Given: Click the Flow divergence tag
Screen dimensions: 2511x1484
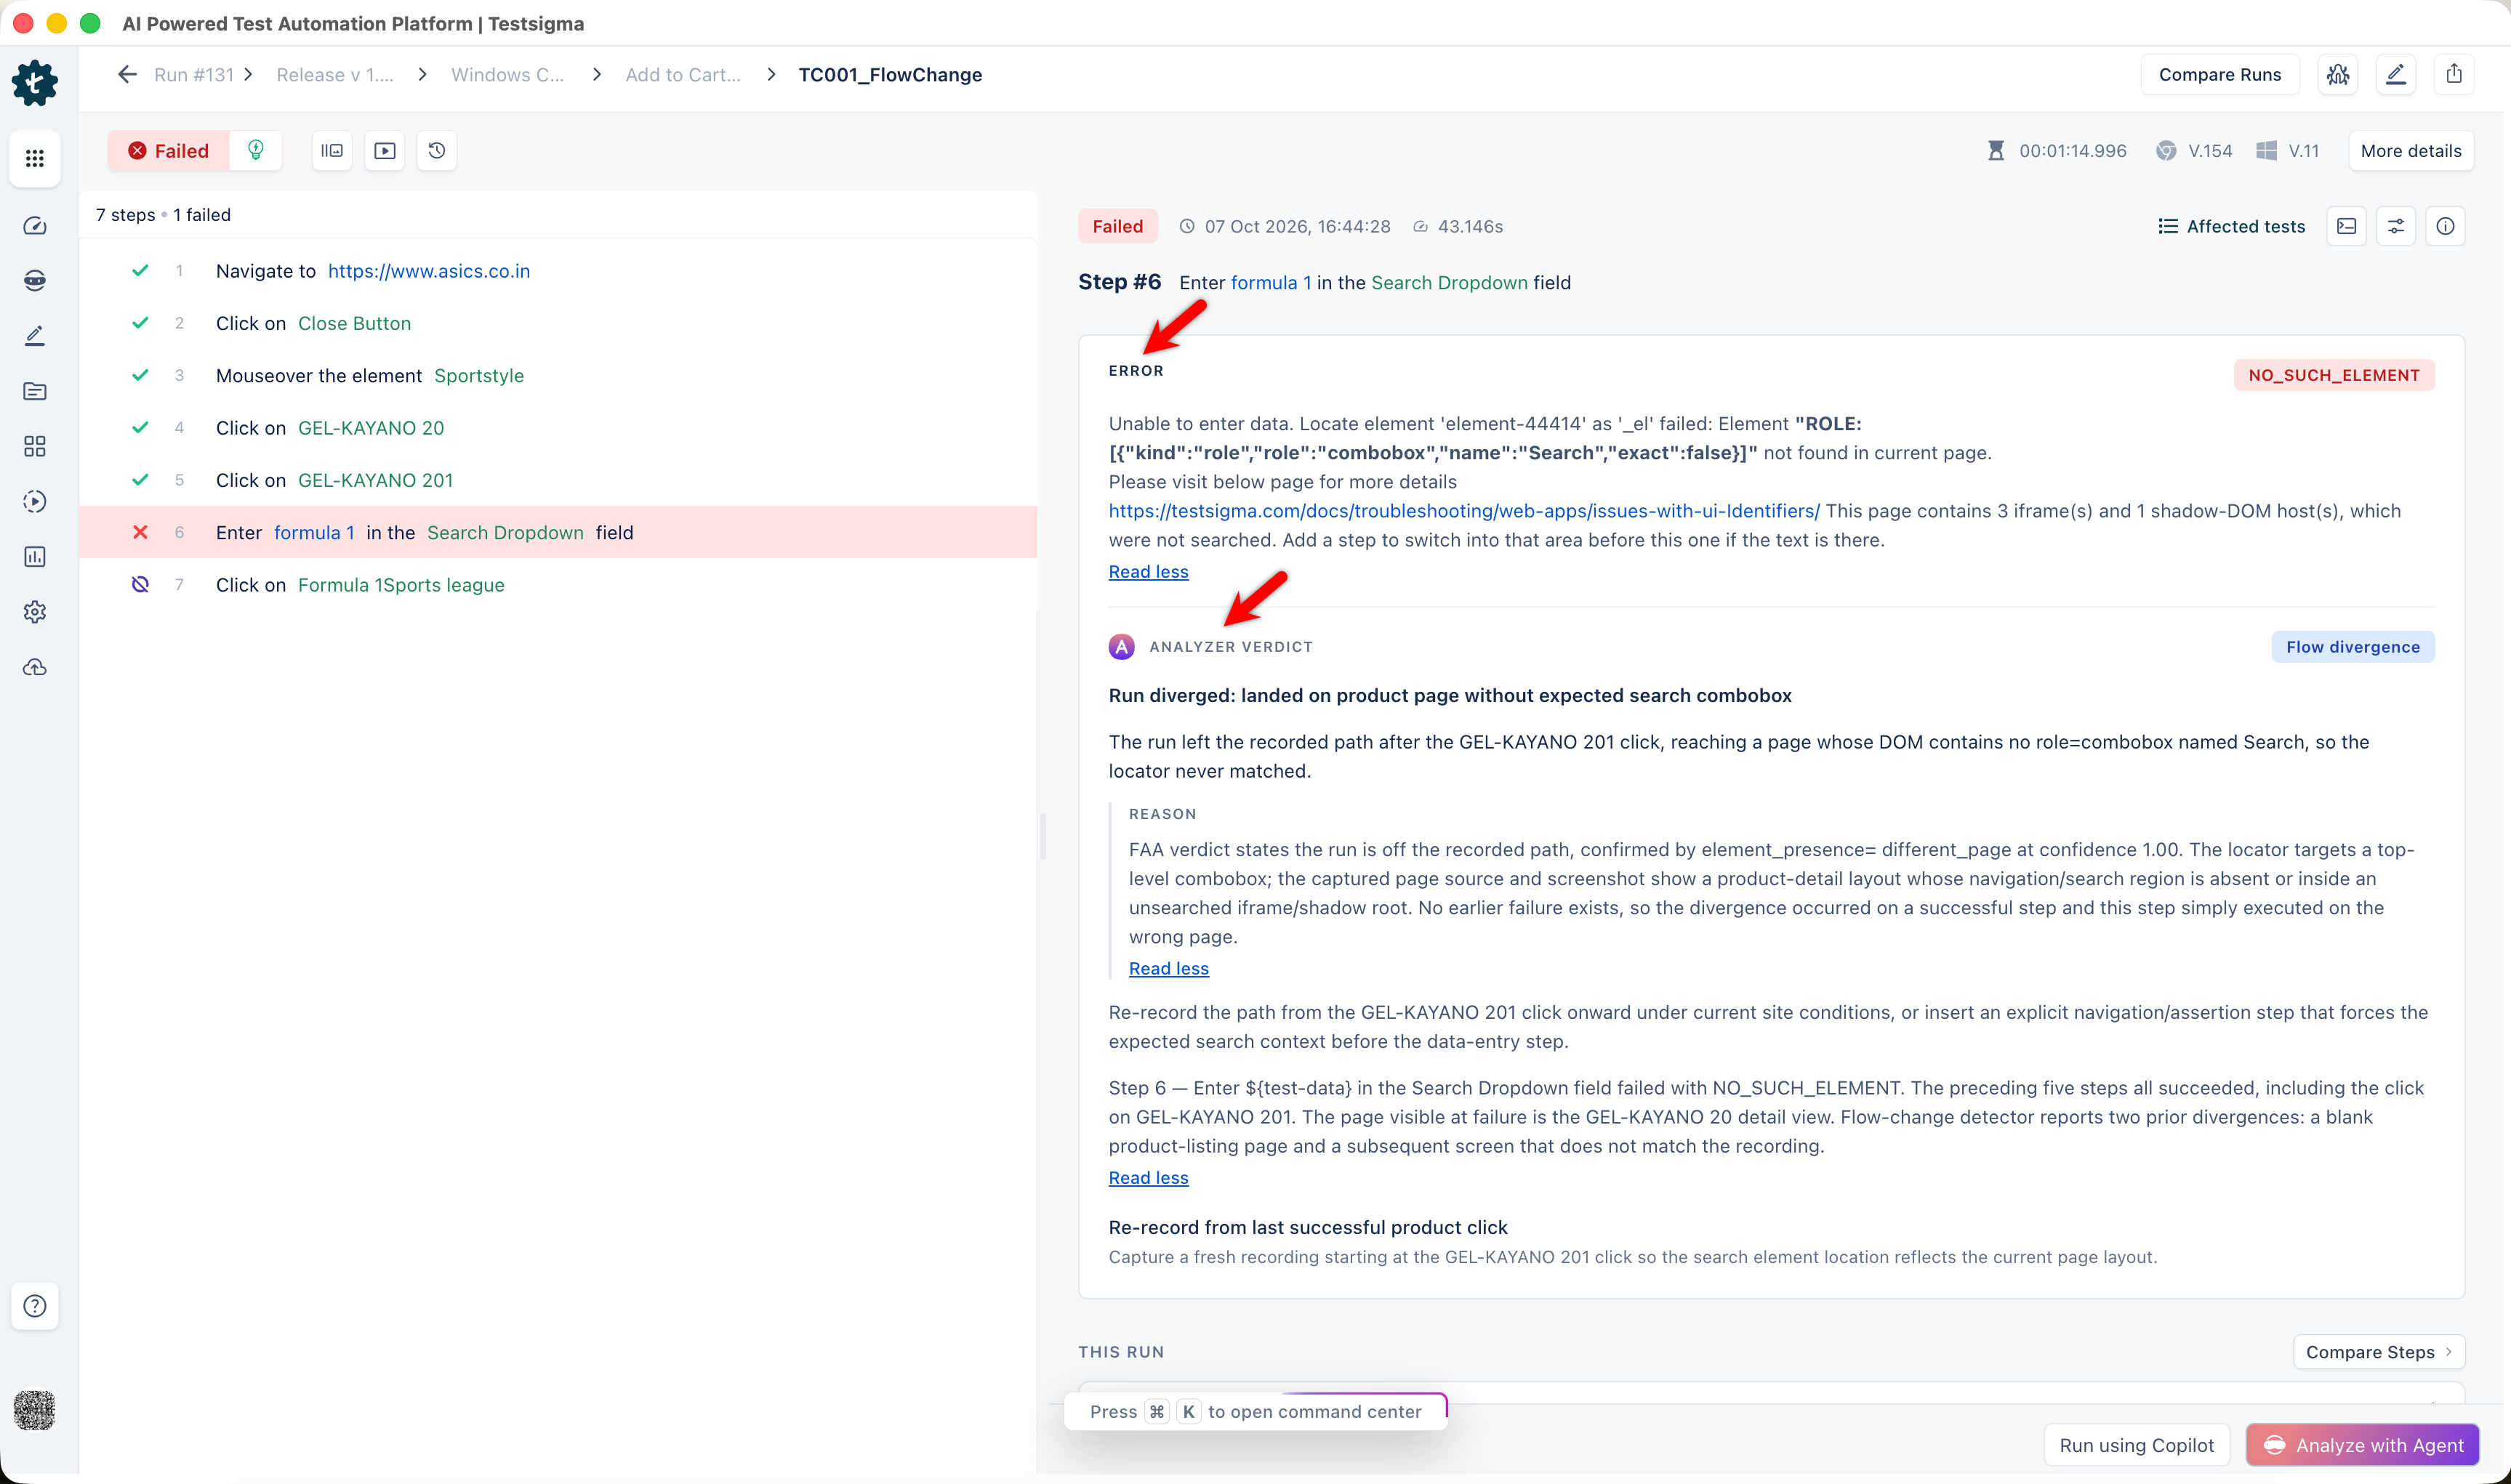Looking at the screenshot, I should [x=2352, y=647].
